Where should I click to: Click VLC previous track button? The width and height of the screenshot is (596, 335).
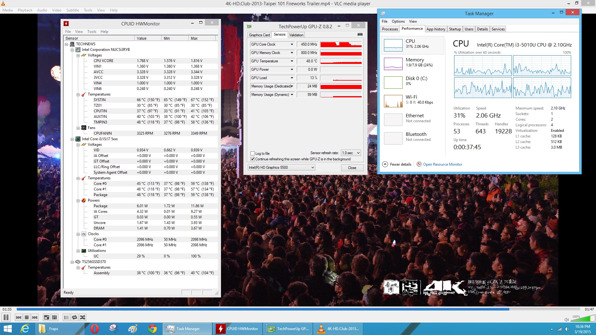click(x=19, y=317)
